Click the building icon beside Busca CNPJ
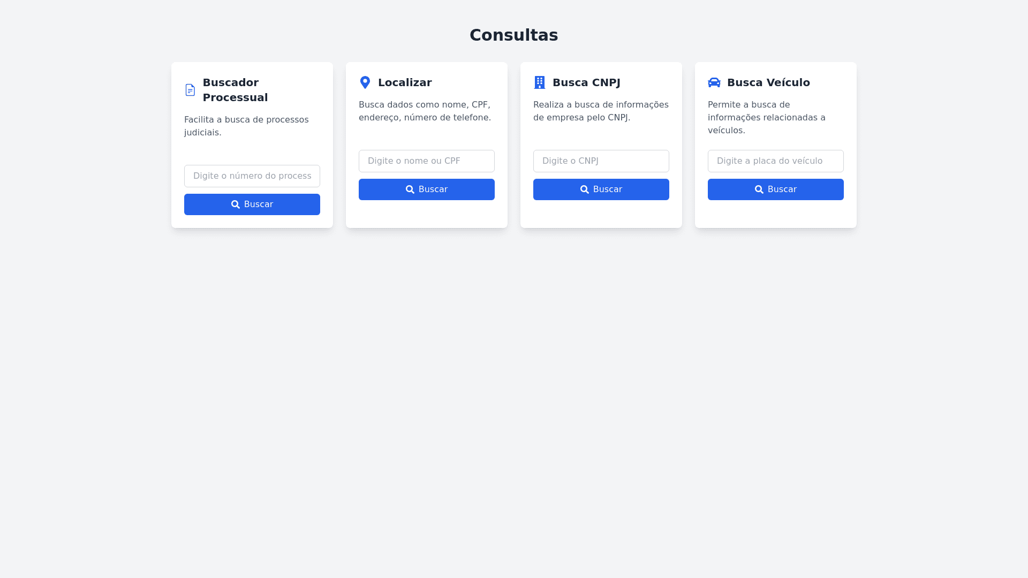The height and width of the screenshot is (578, 1028). pyautogui.click(x=540, y=82)
